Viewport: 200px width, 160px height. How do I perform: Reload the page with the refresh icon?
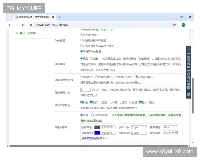(23, 25)
